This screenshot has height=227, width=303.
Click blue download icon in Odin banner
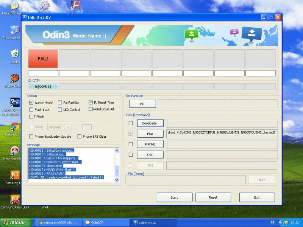(251, 34)
